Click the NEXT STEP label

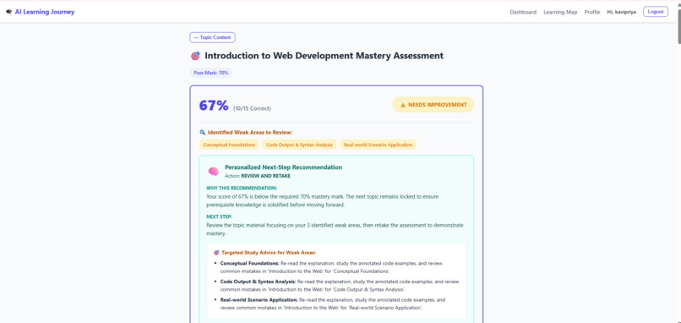tap(220, 216)
